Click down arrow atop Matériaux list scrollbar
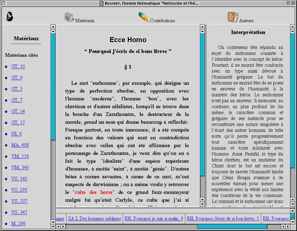The height and width of the screenshot is (231, 297). 53,31
